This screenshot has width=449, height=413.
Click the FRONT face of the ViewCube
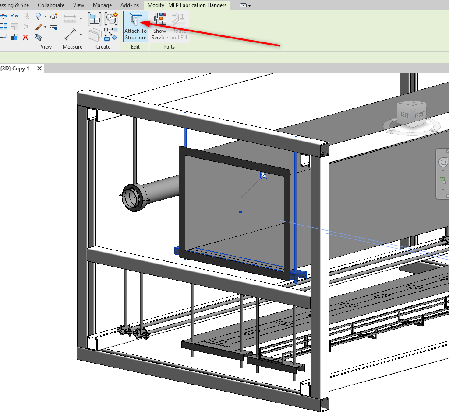[x=420, y=115]
